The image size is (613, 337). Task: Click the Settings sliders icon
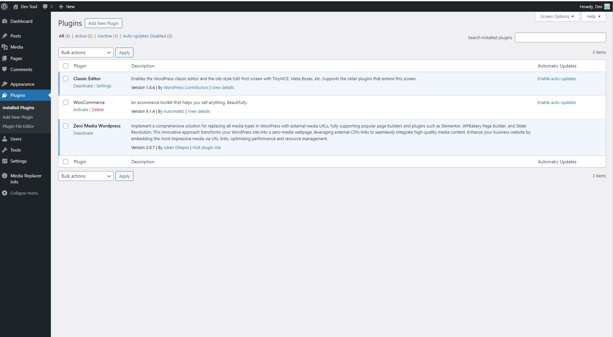pyautogui.click(x=5, y=161)
